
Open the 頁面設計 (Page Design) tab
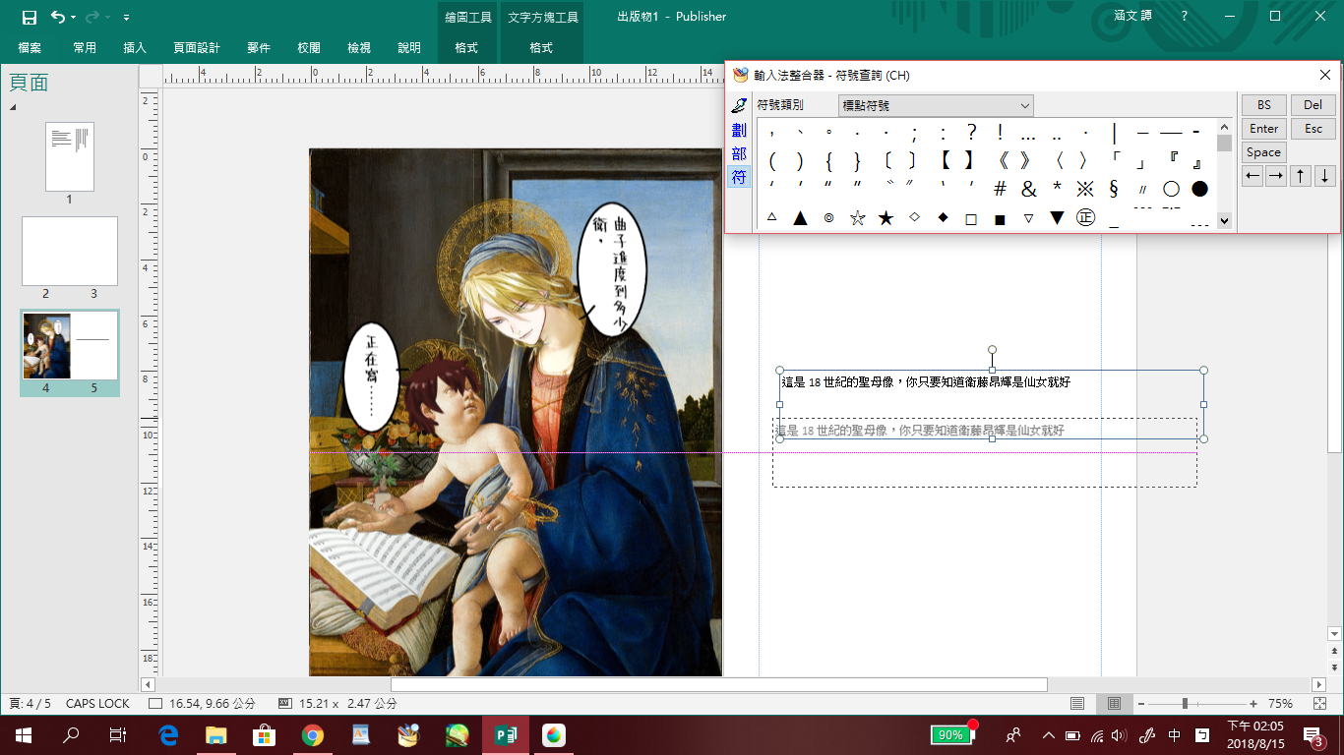[197, 47]
